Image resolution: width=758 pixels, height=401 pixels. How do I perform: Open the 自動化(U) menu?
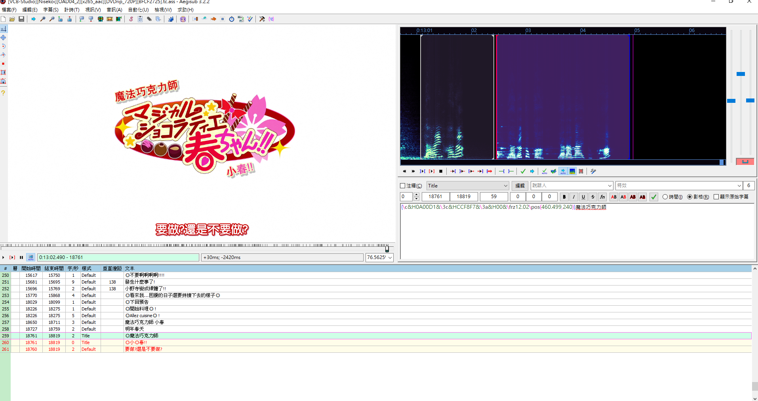139,10
